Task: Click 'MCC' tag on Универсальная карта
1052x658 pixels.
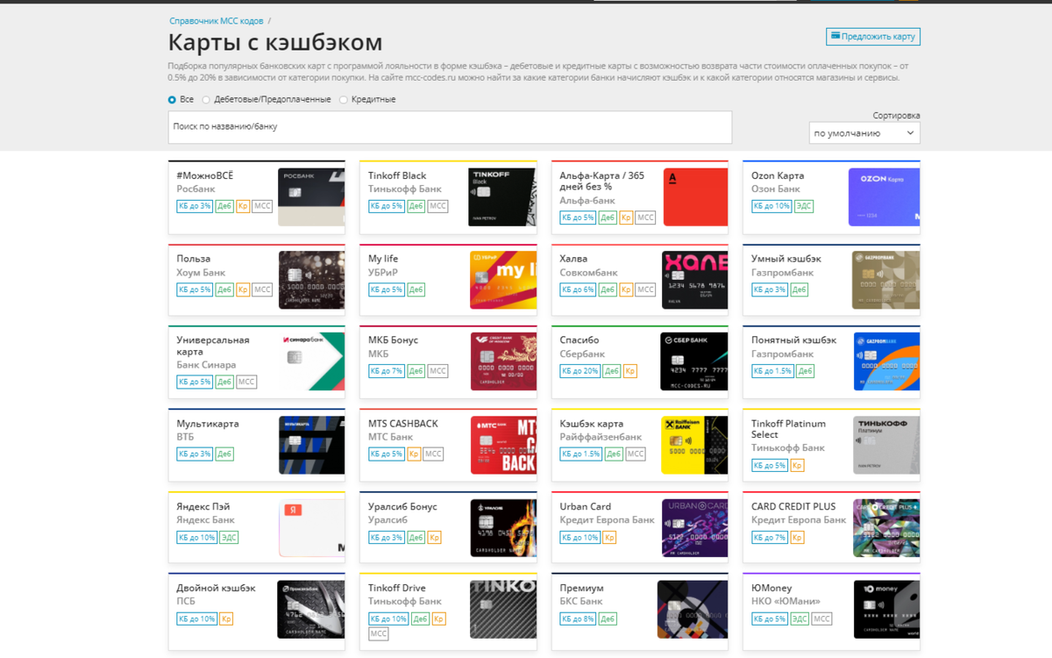Action: [x=246, y=383]
